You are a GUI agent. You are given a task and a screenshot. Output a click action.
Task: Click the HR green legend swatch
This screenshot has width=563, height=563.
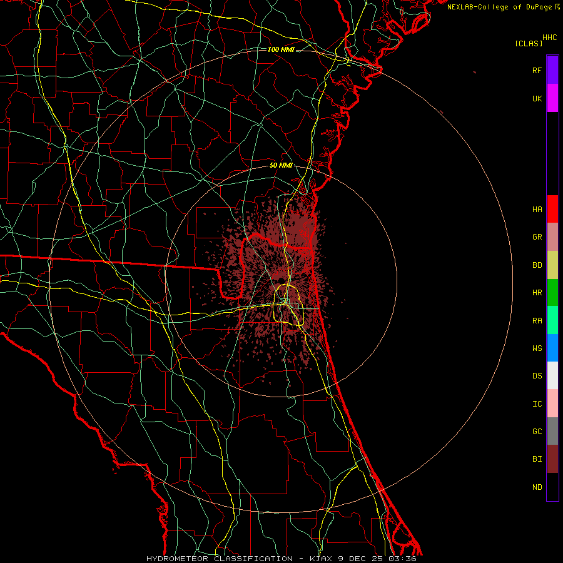[552, 293]
